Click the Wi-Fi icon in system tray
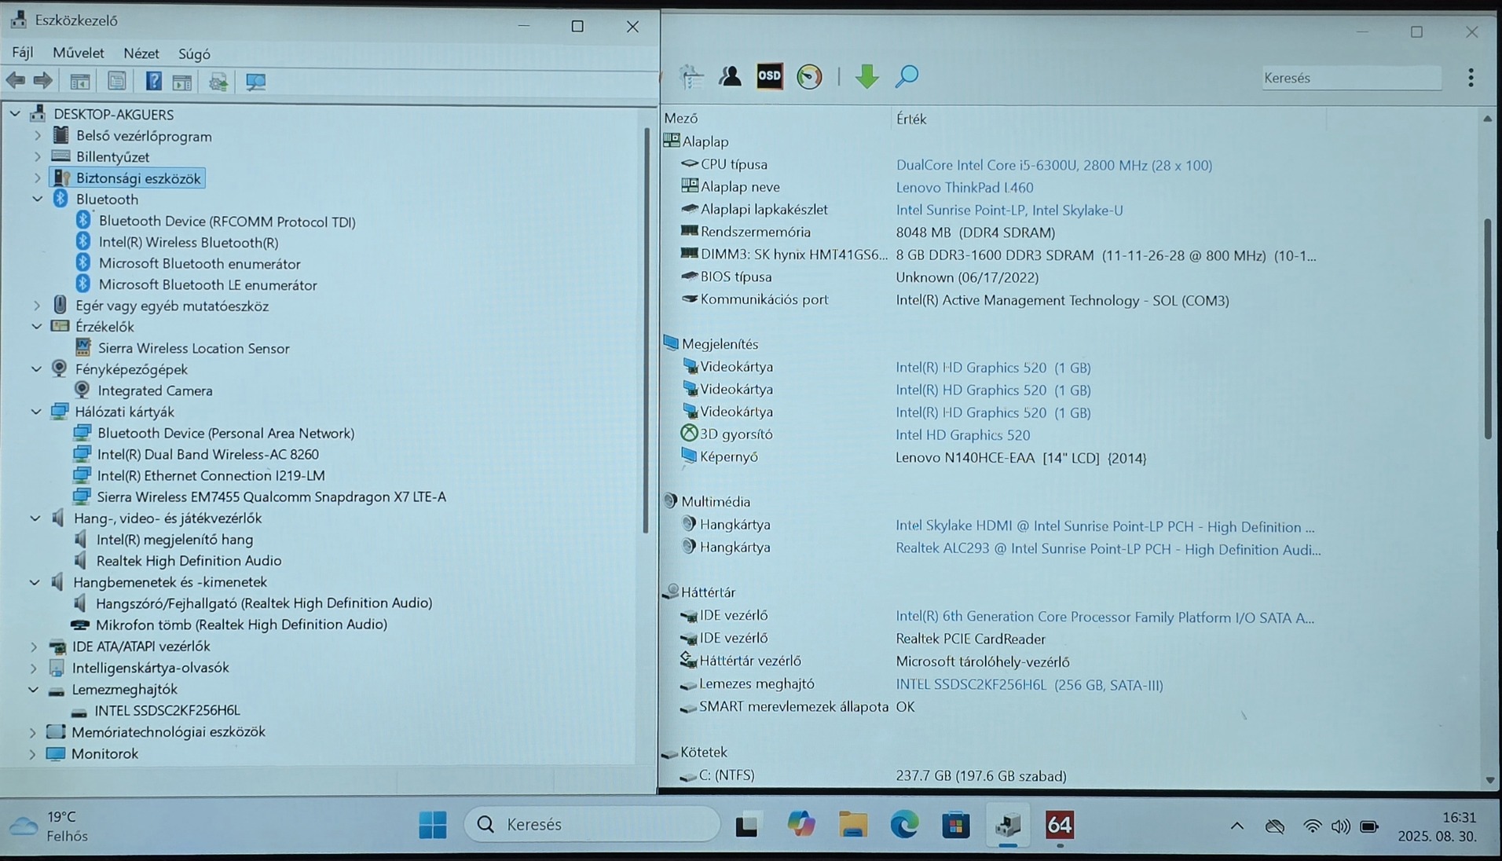1502x861 pixels. point(1312,826)
